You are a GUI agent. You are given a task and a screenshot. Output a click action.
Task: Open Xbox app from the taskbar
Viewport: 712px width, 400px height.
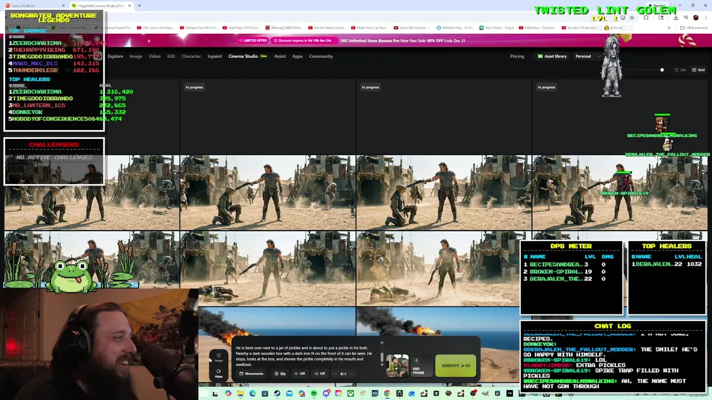pyautogui.click(x=350, y=394)
